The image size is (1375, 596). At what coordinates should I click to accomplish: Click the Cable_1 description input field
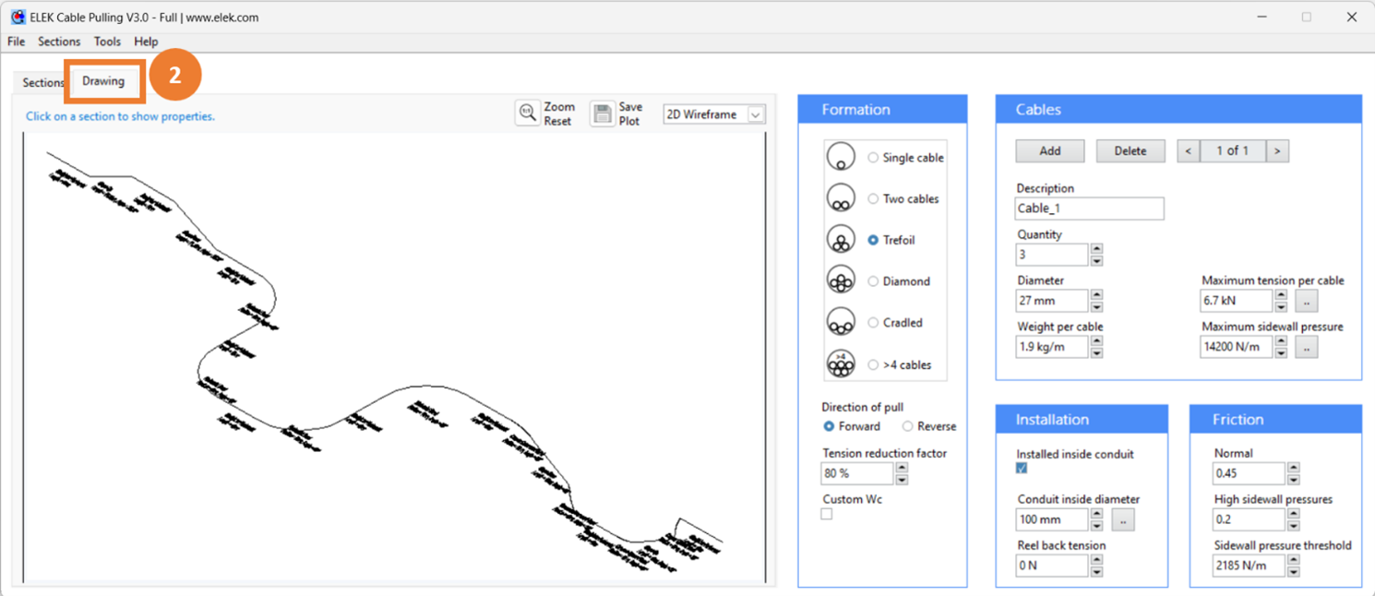1089,209
